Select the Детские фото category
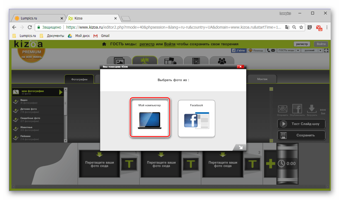The image size is (341, 200). click(x=38, y=110)
